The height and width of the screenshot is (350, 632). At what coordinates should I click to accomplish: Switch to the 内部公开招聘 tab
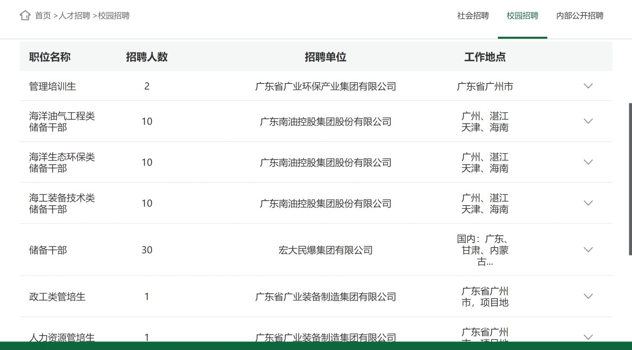pos(579,16)
